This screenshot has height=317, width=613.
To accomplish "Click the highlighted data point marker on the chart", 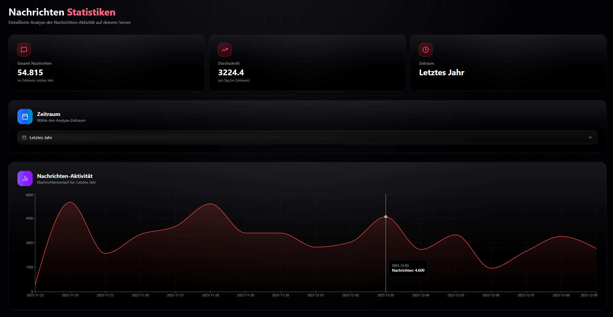I will tap(386, 217).
